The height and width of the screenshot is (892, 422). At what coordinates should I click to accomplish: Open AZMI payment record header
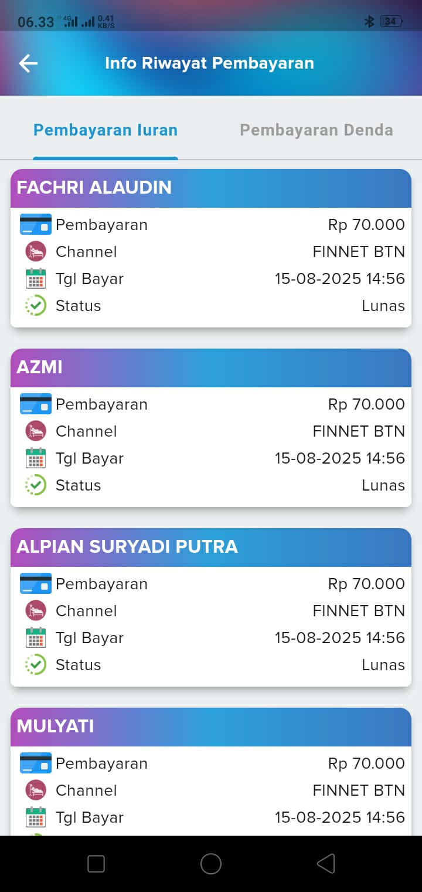pos(211,367)
